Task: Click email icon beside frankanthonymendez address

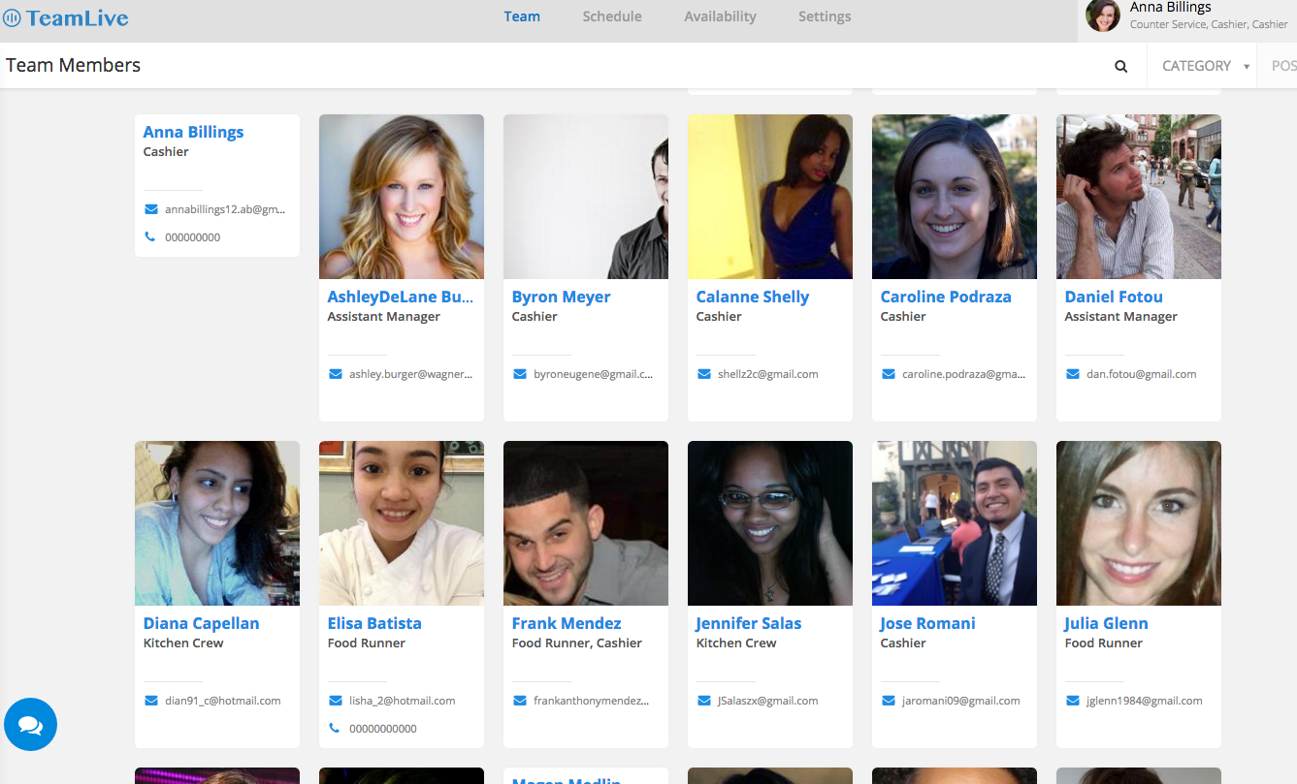Action: [519, 701]
